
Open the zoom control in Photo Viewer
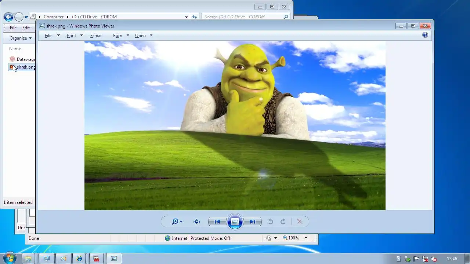point(177,221)
